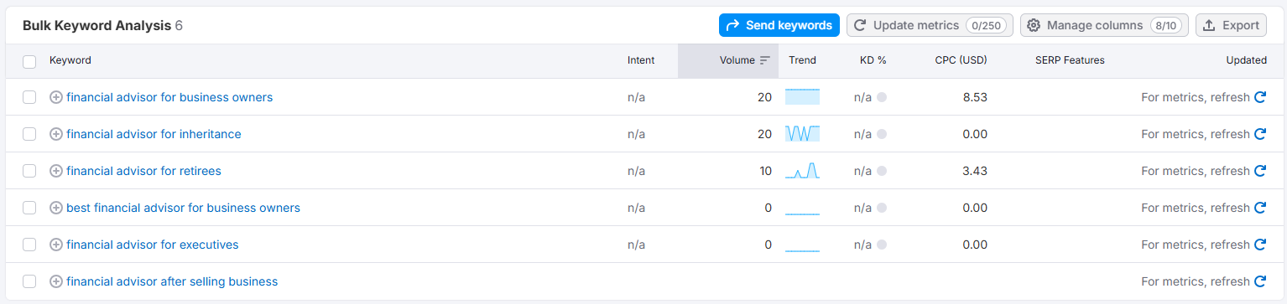This screenshot has height=304, width=1287.
Task: Click KD difficulty dot for financial advisor for retirees
Action: tap(882, 171)
